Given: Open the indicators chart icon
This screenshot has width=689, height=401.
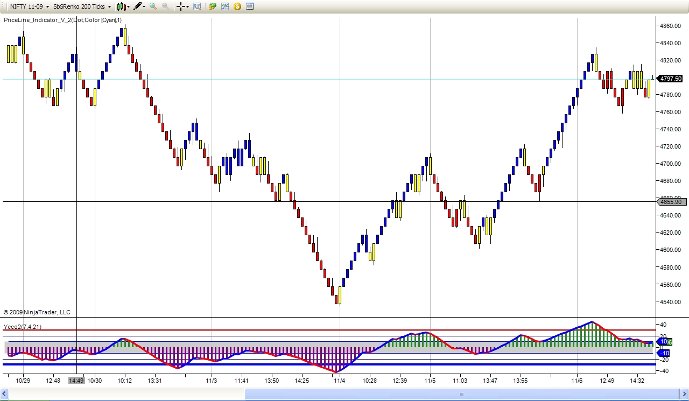Looking at the screenshot, I should click(225, 6).
